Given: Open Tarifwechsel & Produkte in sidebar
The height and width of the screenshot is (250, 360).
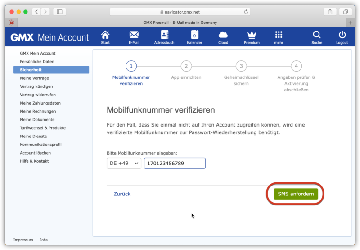Looking at the screenshot, I should point(43,128).
